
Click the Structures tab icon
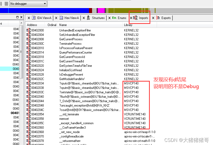click(88, 18)
